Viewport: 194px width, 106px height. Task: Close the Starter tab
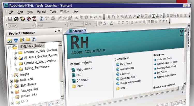(85, 30)
